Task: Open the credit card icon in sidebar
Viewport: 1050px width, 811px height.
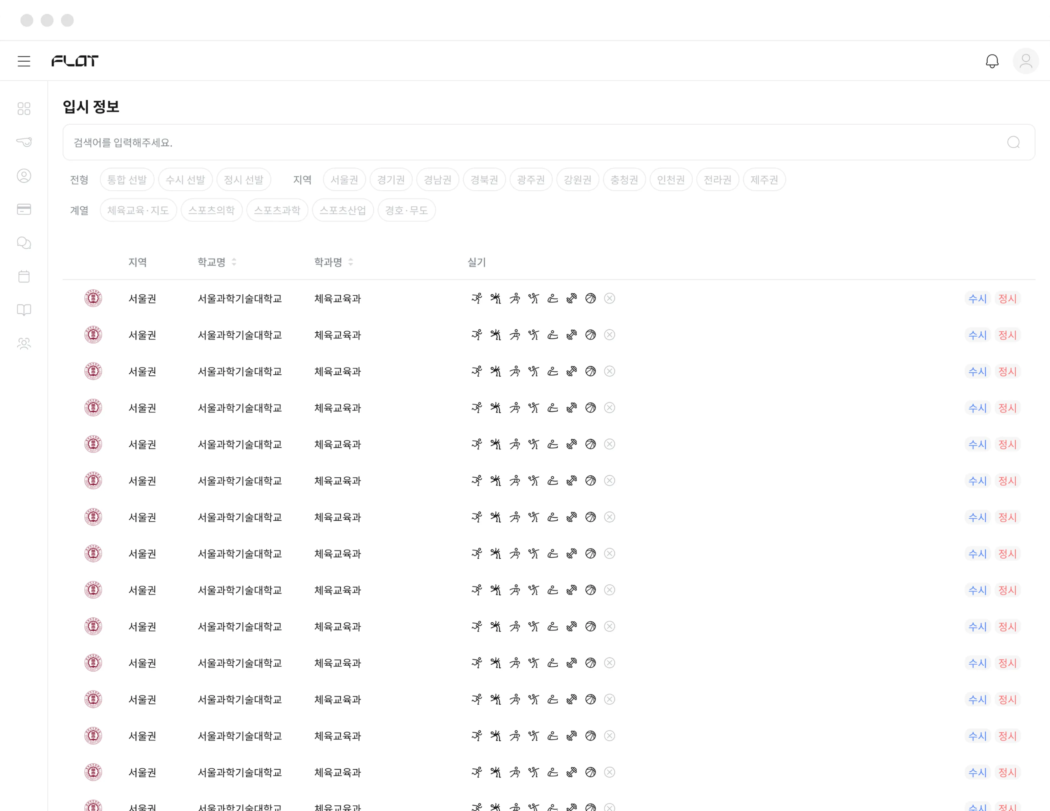Action: click(24, 209)
